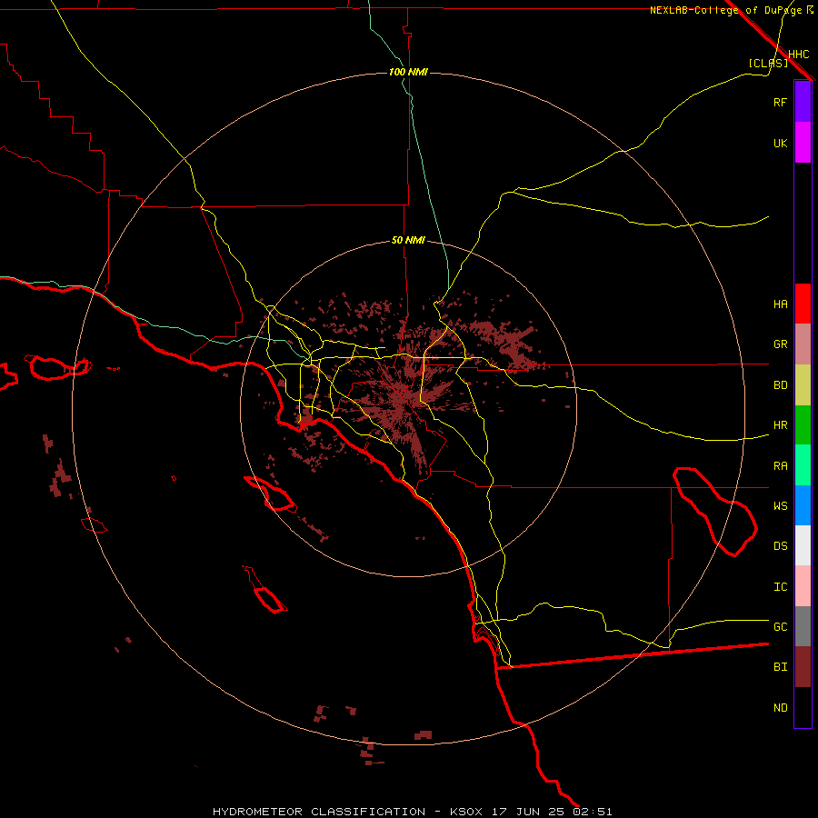
Task: Click the 100 NMI range ring label
Action: pos(408,72)
